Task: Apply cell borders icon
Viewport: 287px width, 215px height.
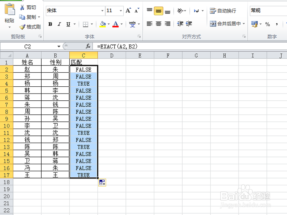Action: point(85,24)
